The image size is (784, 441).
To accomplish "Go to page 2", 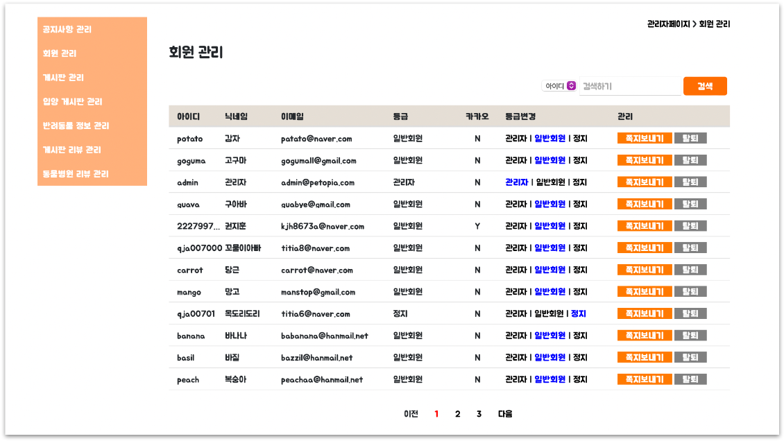I will tap(457, 414).
